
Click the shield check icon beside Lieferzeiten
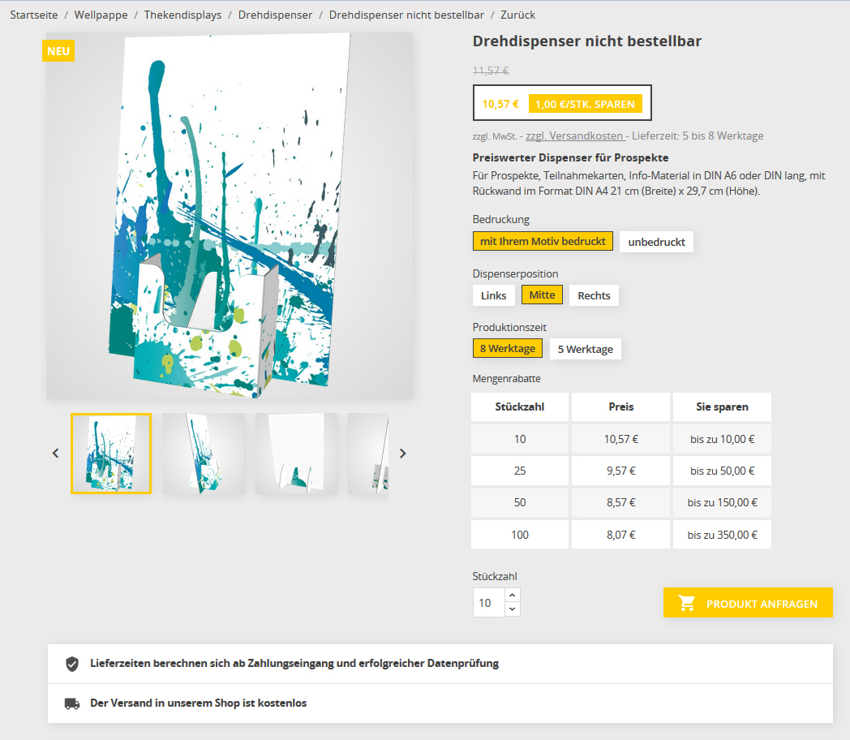pos(72,664)
